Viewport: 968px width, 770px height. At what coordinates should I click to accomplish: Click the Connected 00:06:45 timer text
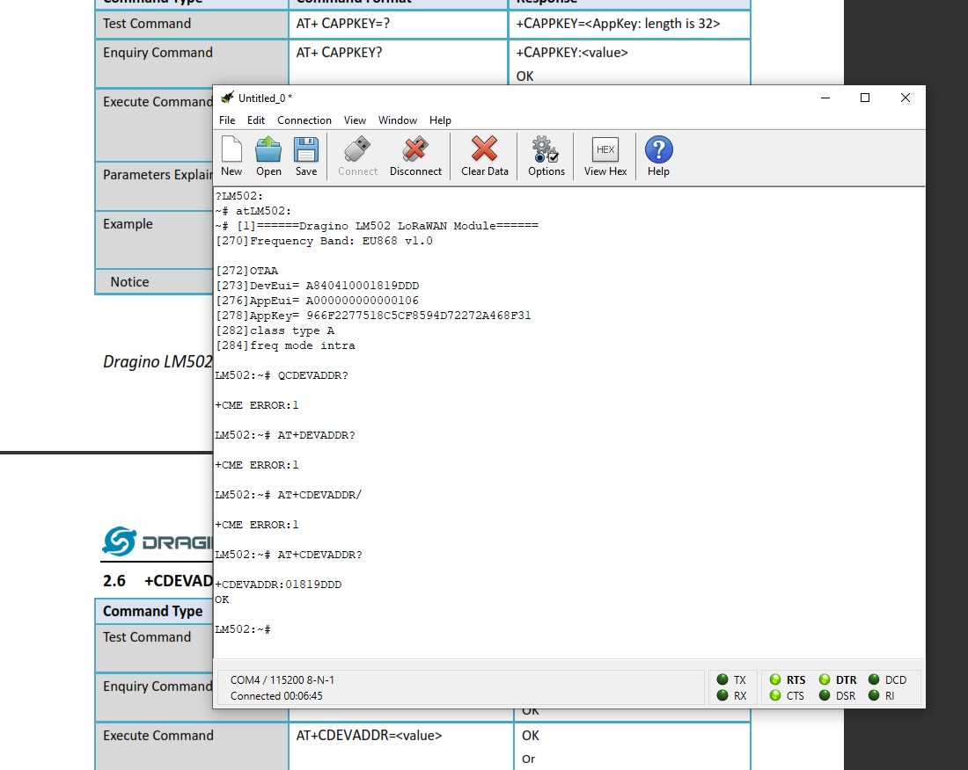coord(276,696)
